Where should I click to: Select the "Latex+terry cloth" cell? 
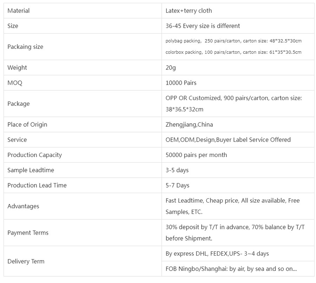pos(189,11)
